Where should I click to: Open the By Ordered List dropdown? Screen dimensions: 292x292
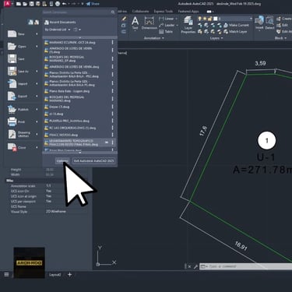tap(58, 30)
